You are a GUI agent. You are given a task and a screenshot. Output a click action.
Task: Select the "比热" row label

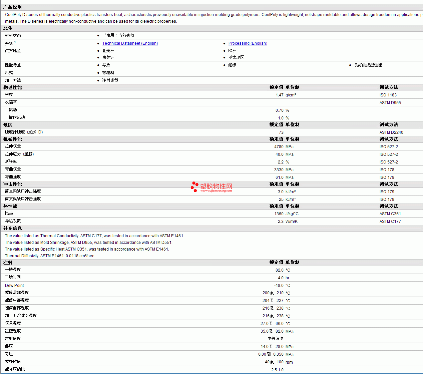point(9,213)
